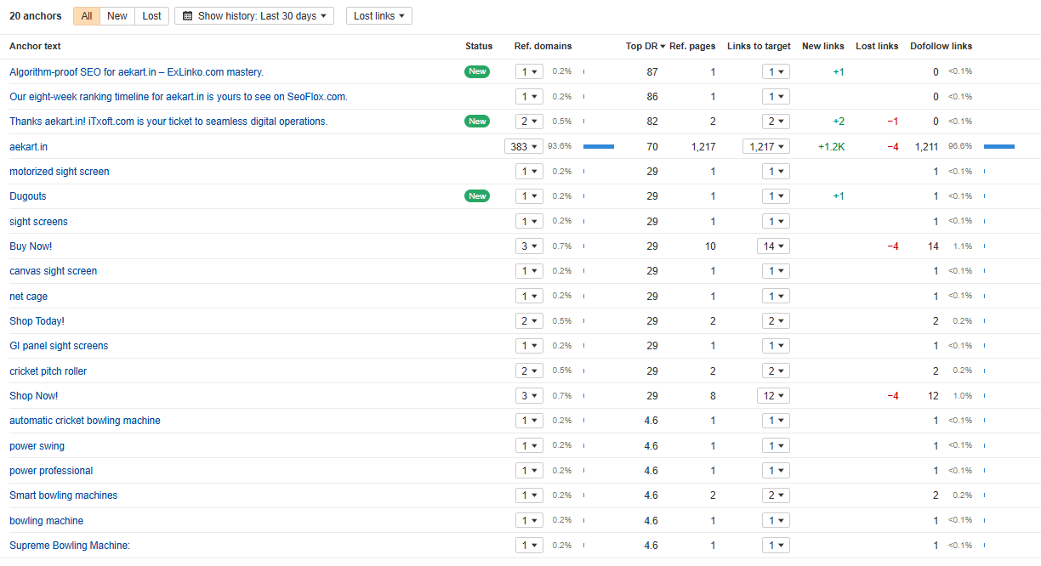Open the 1,217 Links to target dropdown
The width and height of the screenshot is (1041, 566).
[765, 147]
